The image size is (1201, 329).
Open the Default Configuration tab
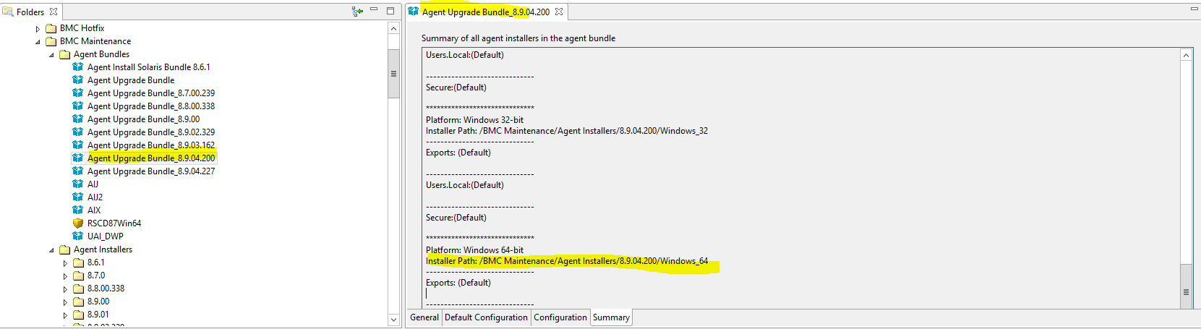(x=486, y=317)
